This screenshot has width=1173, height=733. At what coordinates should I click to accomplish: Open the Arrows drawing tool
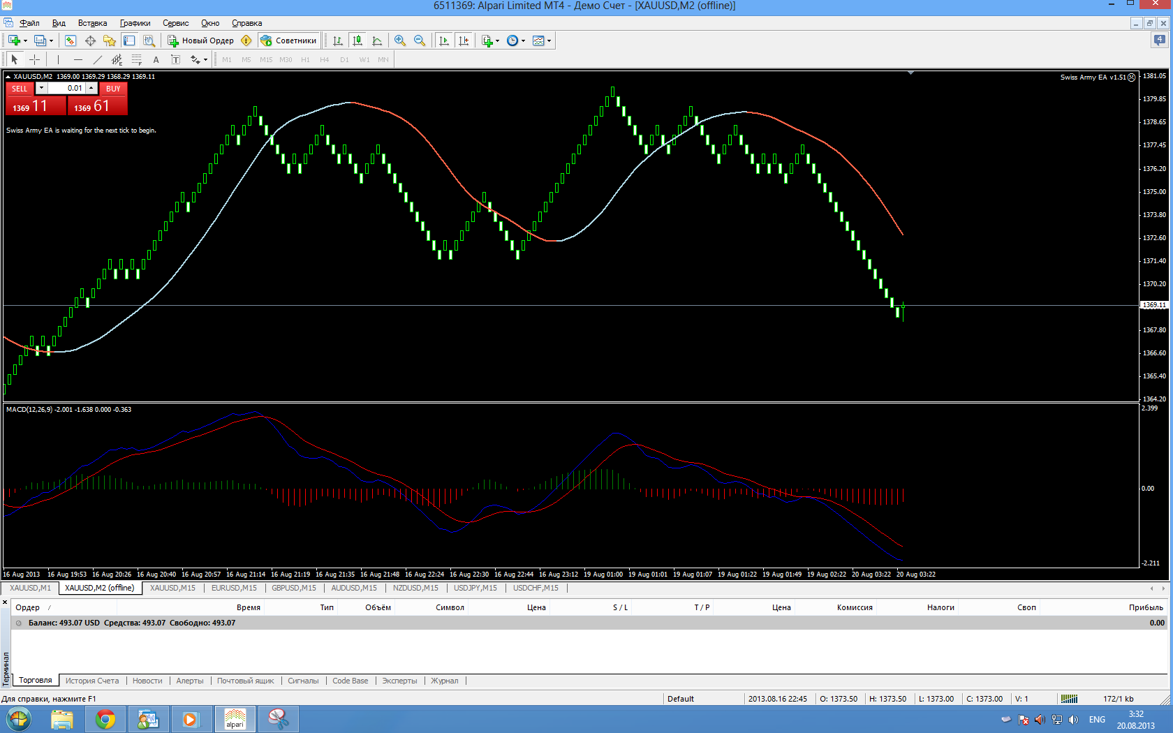[195, 59]
